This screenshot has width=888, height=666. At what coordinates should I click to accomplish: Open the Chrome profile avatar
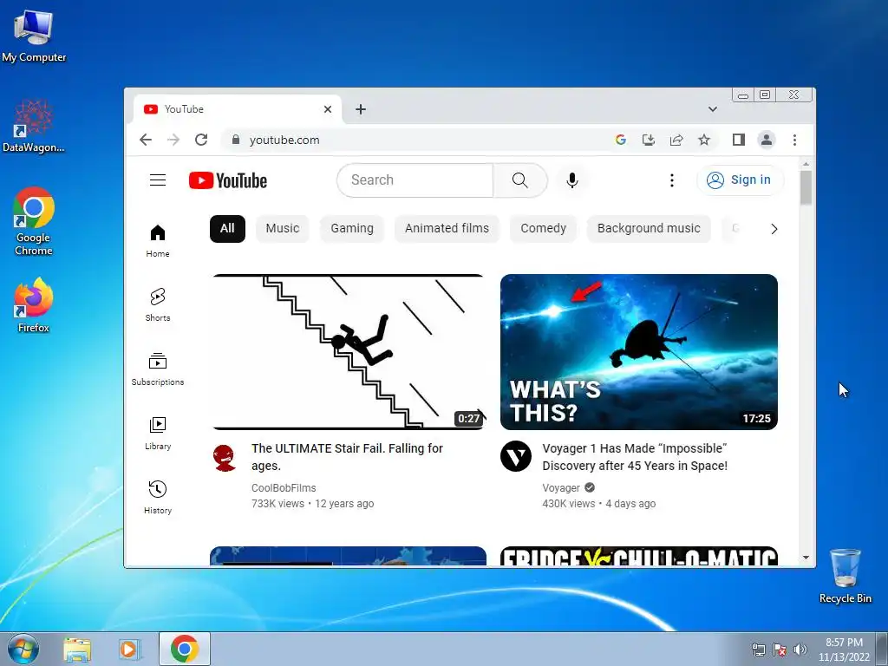[x=767, y=140]
